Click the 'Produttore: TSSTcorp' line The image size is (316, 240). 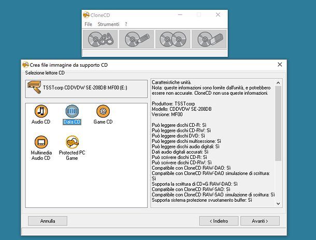coord(174,104)
